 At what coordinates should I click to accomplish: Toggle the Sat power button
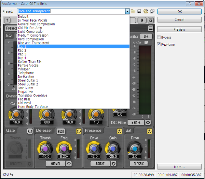(150, 131)
